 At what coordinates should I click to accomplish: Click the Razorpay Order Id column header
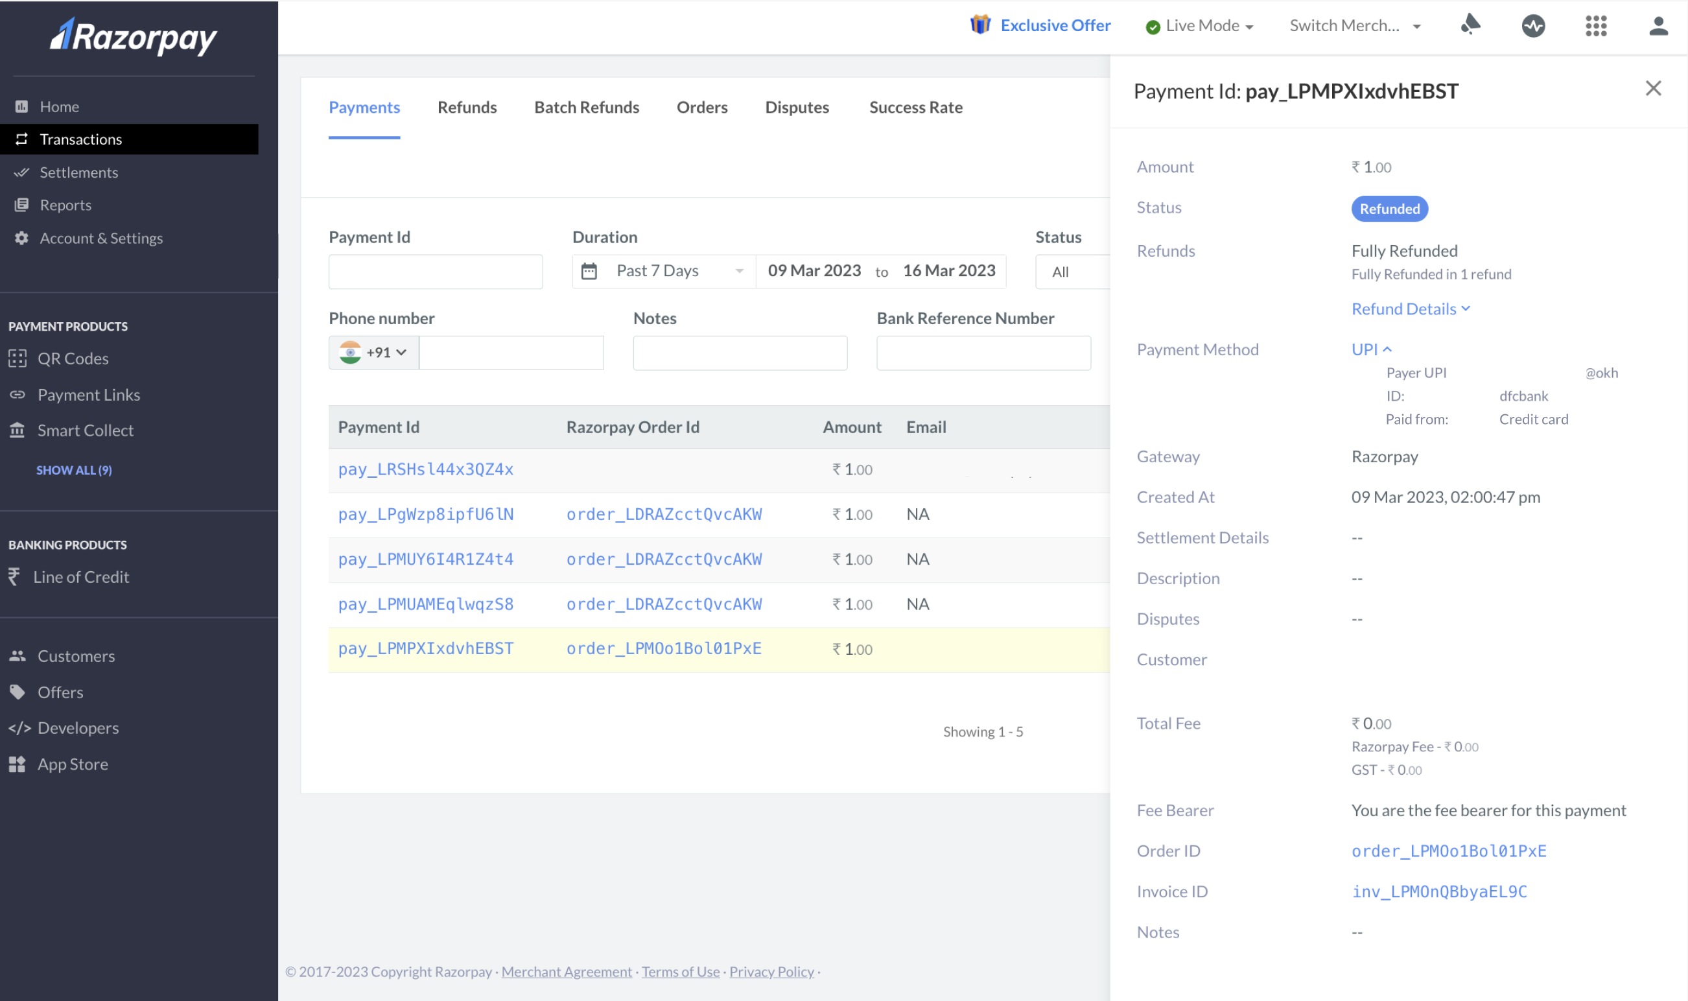click(633, 428)
